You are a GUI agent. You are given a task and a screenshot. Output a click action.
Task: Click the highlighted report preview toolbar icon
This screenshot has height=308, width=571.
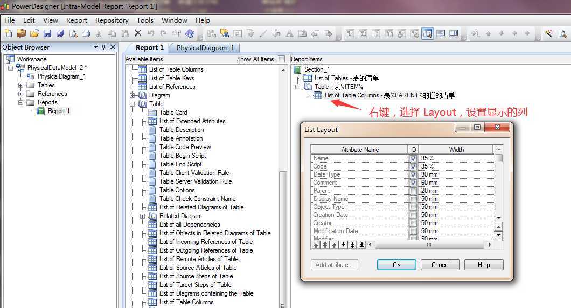click(x=428, y=33)
